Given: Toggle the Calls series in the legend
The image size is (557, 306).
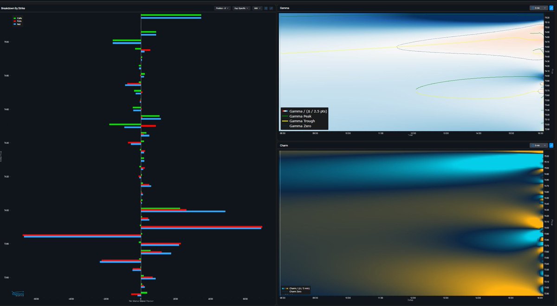Looking at the screenshot, I should tap(18, 18).
